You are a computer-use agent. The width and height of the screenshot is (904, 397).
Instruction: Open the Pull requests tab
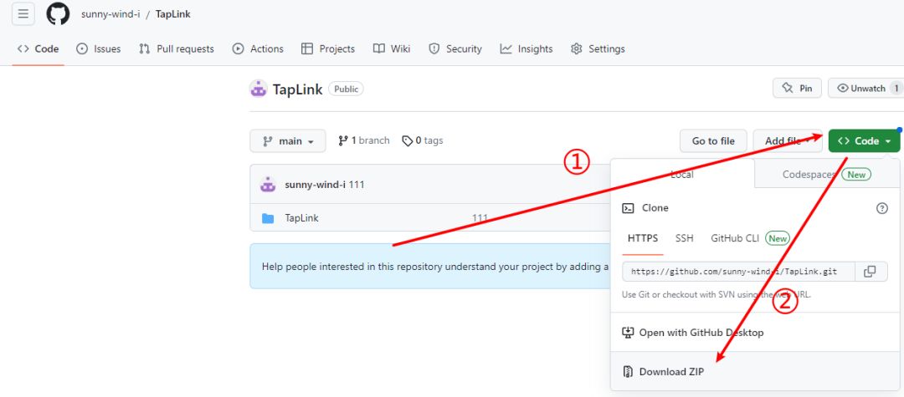coord(177,49)
